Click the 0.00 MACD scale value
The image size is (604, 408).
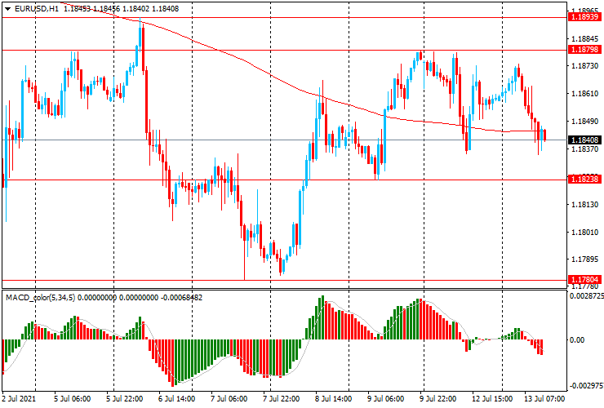click(x=576, y=339)
